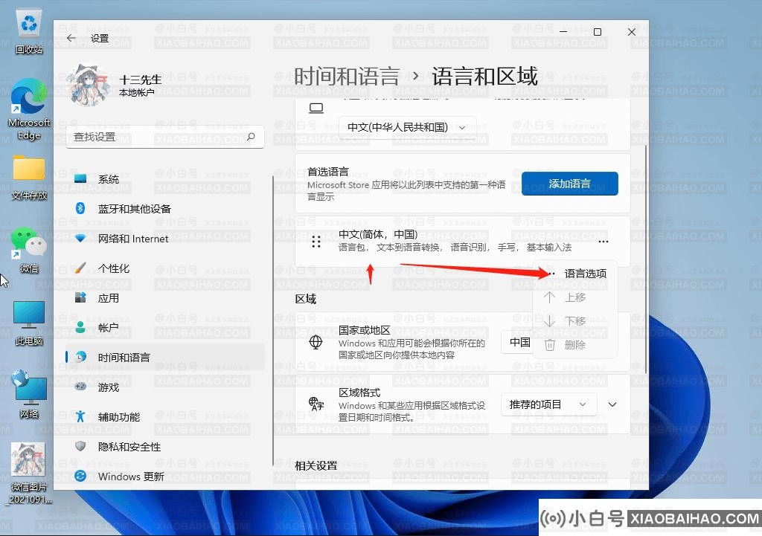
Task: Click the sidebar navigation scrollbar
Action: point(273,320)
